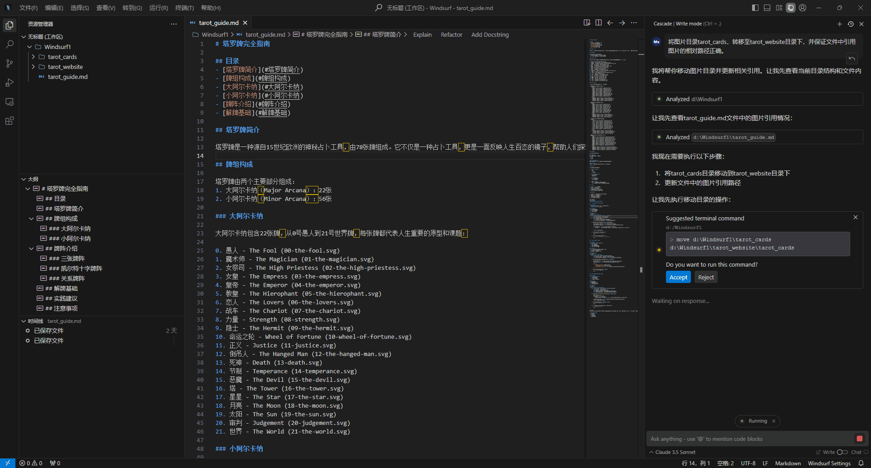Click the Refactor code lens action
871x468 pixels.
(451, 34)
